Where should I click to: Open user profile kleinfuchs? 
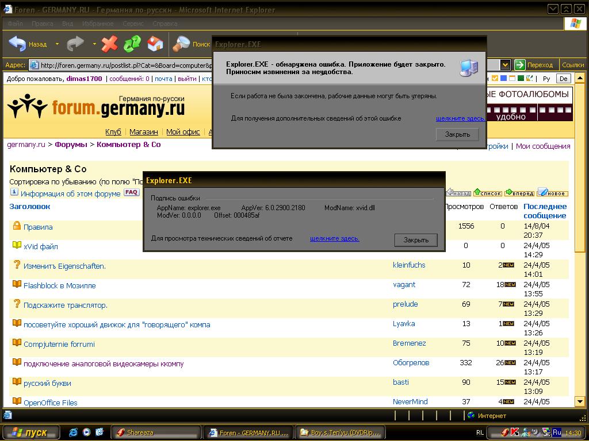(409, 265)
